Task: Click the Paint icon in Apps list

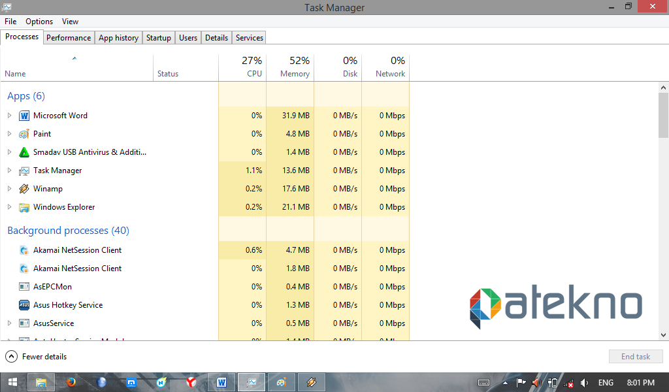Action: point(24,134)
